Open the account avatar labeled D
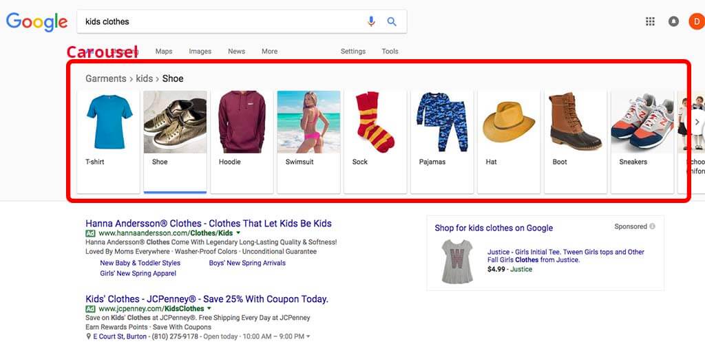This screenshot has height=344, width=705. tap(697, 21)
